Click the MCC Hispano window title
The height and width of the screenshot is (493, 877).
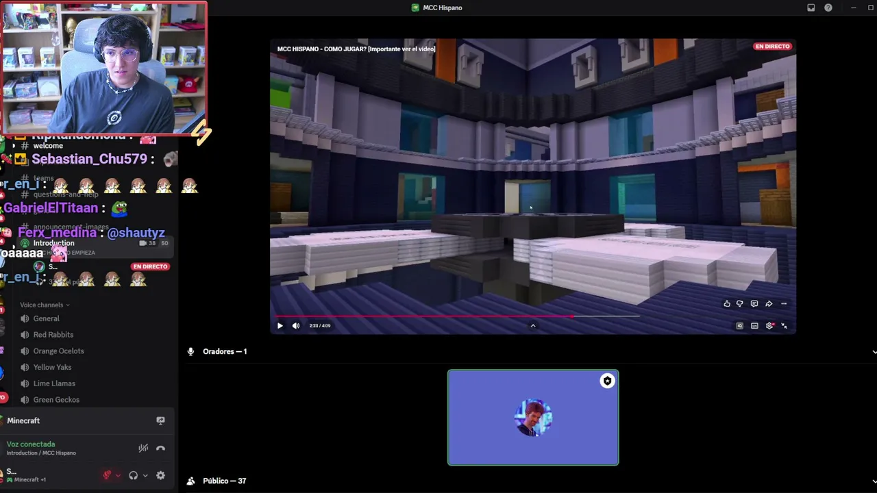click(443, 8)
